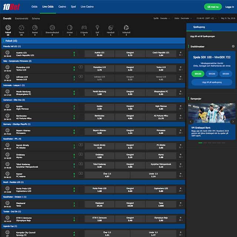
Task: Select the Handboll sport icon
Action: pyautogui.click(x=111, y=28)
